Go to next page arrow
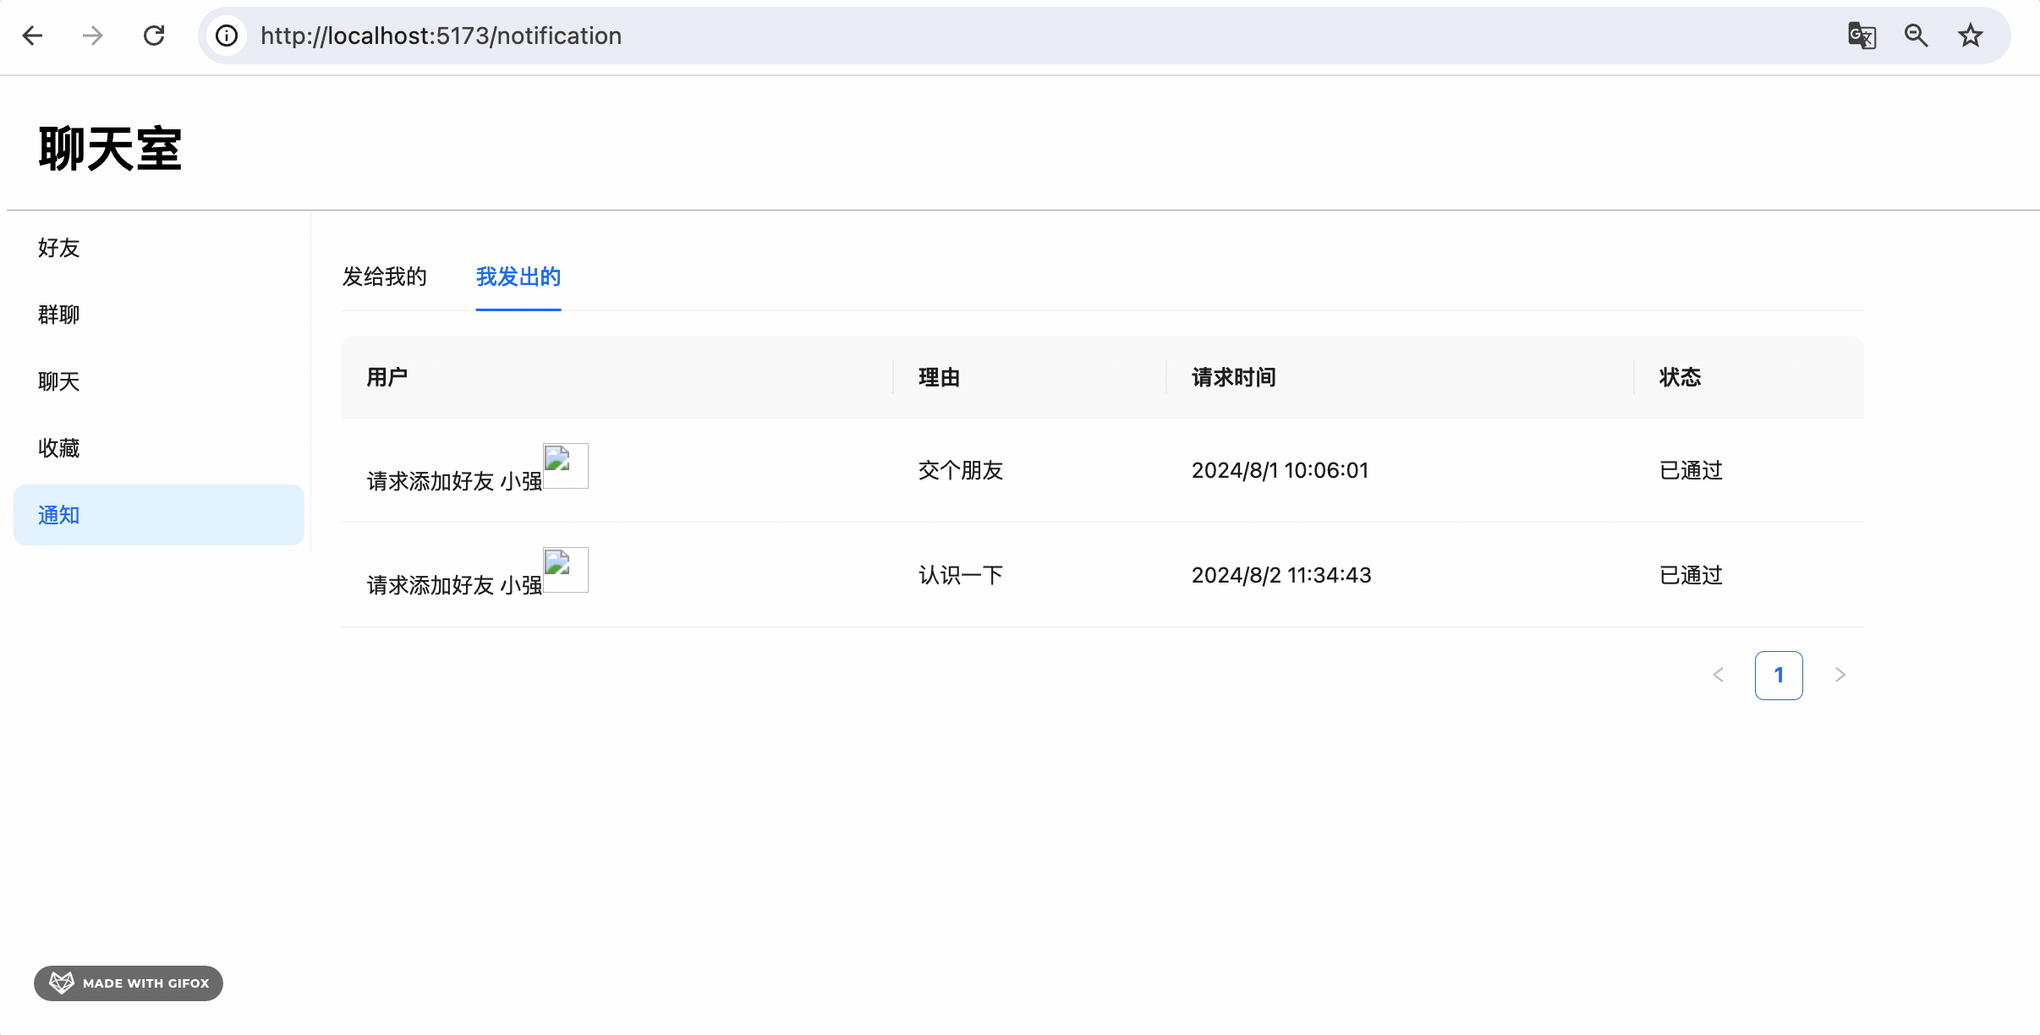 (x=1840, y=675)
